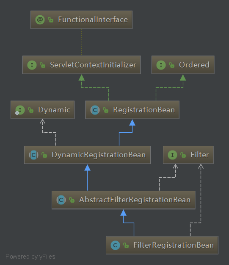Click the interface icon on Ordered node
Image resolution: width=229 pixels, height=265 pixels.
(x=161, y=65)
